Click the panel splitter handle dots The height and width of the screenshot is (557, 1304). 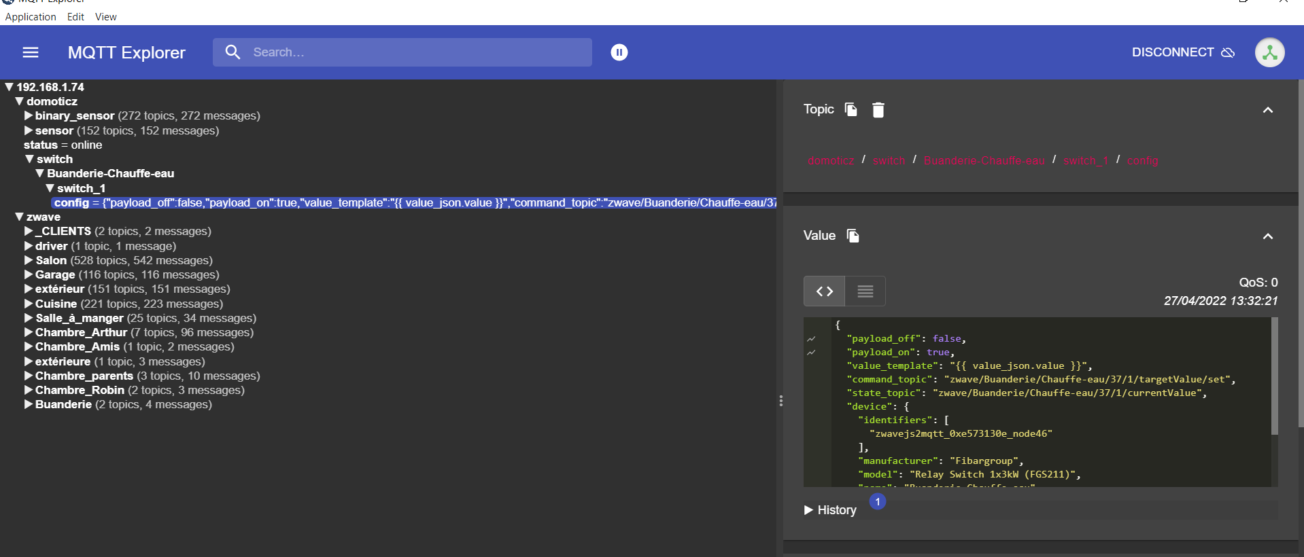pyautogui.click(x=780, y=401)
